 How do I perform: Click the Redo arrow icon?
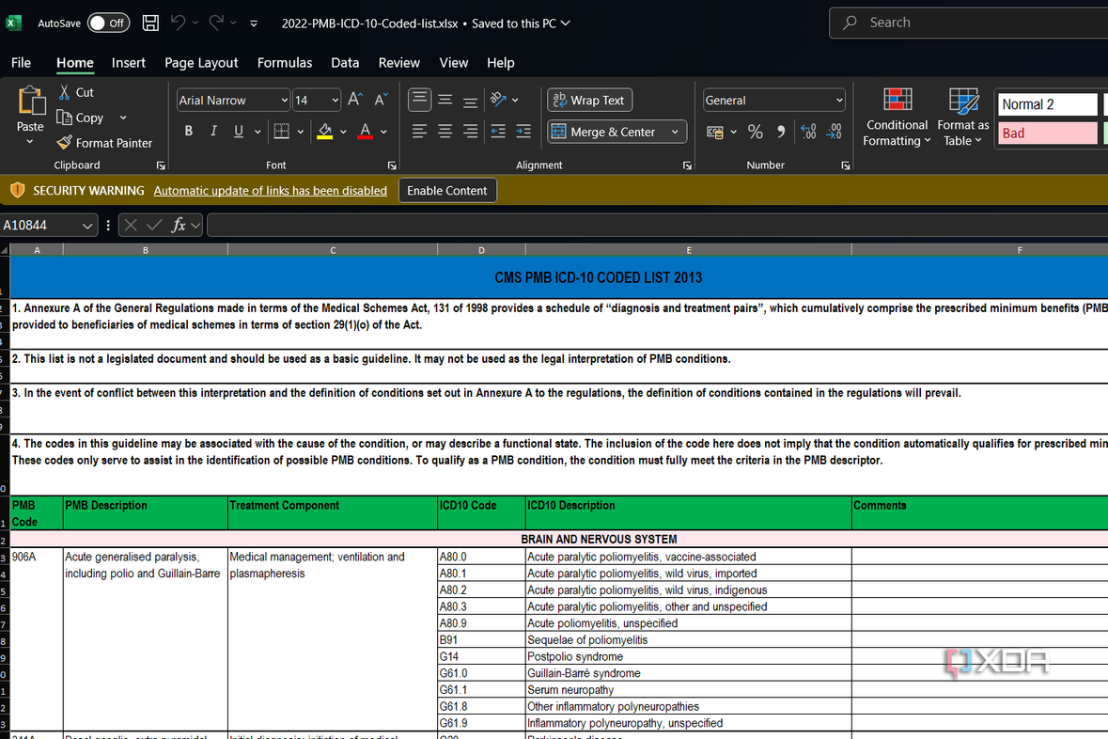coord(216,23)
